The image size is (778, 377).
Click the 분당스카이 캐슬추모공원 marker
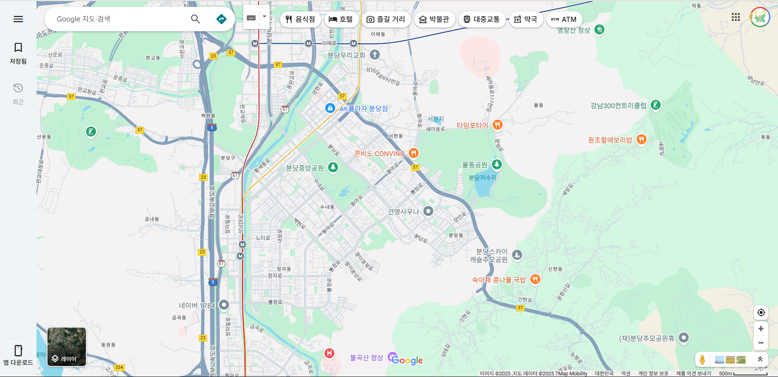tap(517, 255)
